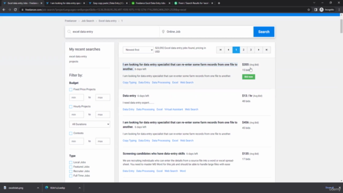
Task: Open 'Screening candidates who have data-entry skills' job
Action: [x=154, y=154]
